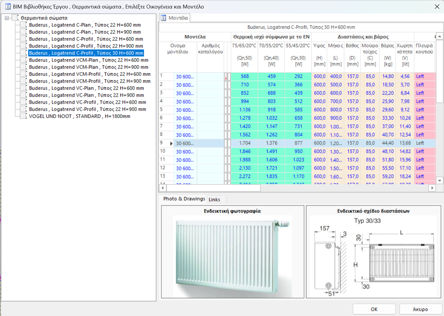Switch to the Photo & Drawings tab
The width and height of the screenshot is (444, 316).
click(x=184, y=199)
